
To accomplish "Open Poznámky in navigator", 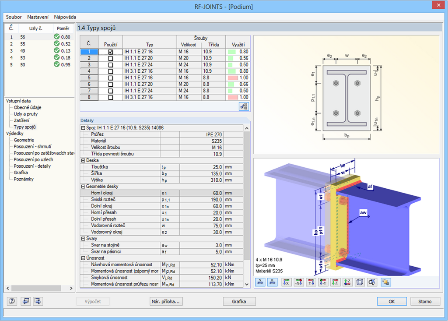I will [x=24, y=179].
